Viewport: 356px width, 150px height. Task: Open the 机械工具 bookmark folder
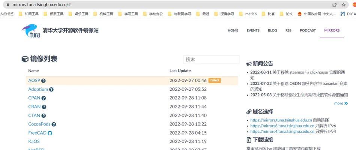pyautogui.click(x=104, y=14)
